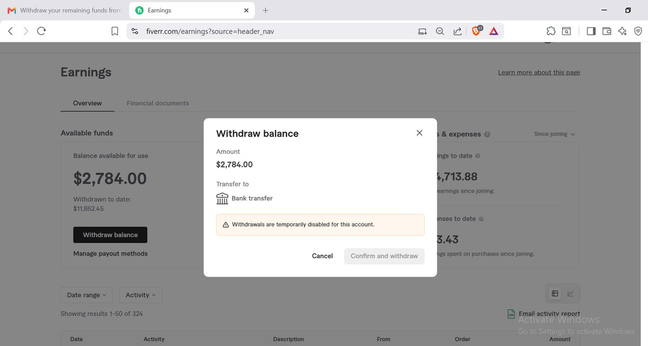Screen dimensions: 648x346
Task: Click Confirm and withdraw button
Action: 384,256
